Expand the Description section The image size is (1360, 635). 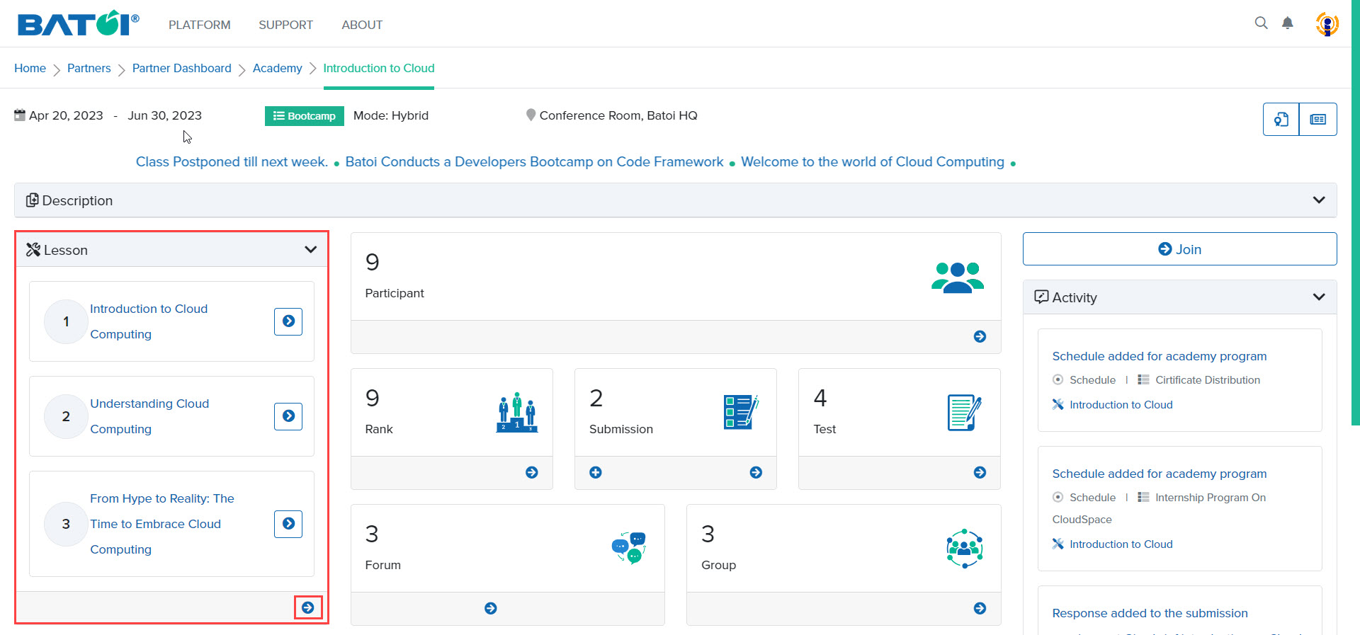pos(675,200)
